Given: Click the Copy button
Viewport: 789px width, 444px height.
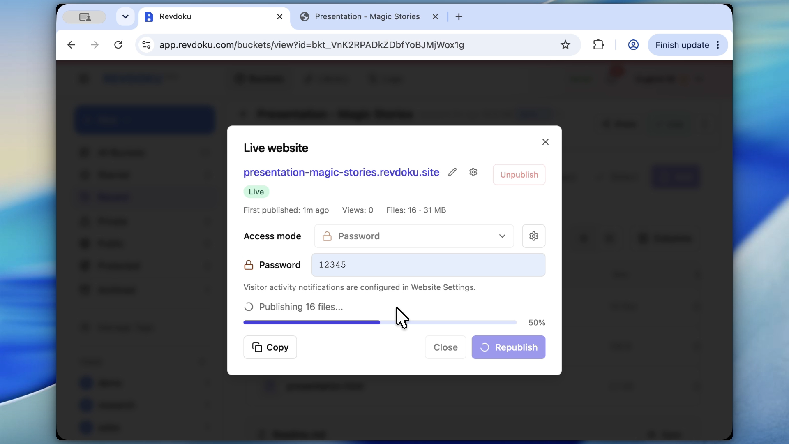Looking at the screenshot, I should pos(270,347).
